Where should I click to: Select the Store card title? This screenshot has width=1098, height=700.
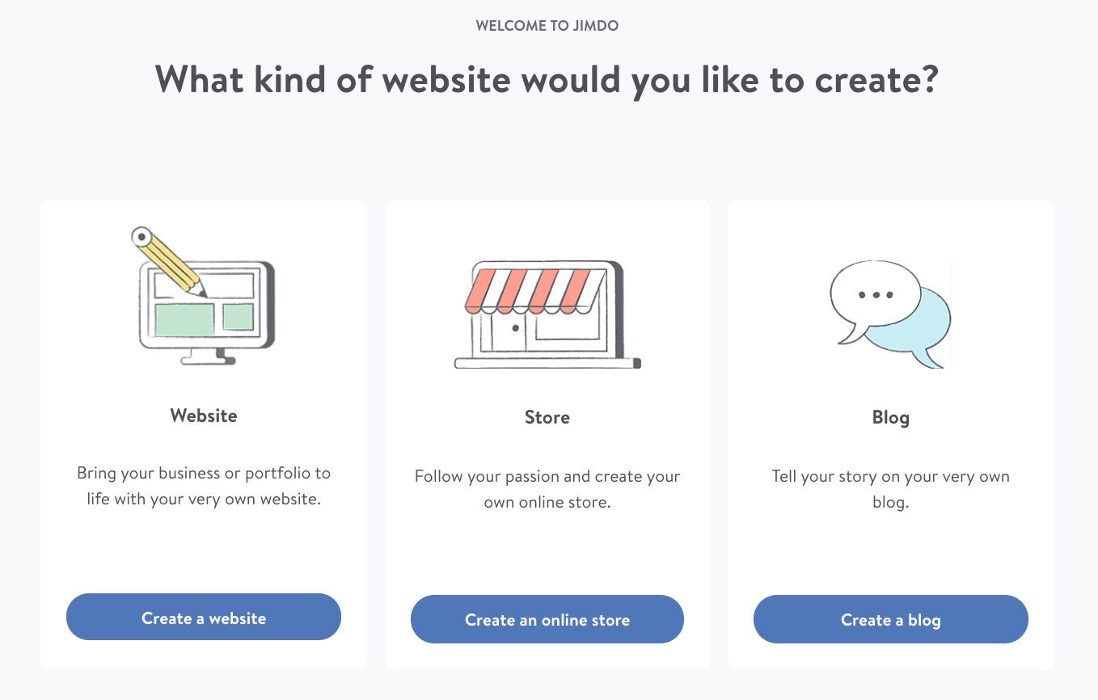(x=547, y=417)
